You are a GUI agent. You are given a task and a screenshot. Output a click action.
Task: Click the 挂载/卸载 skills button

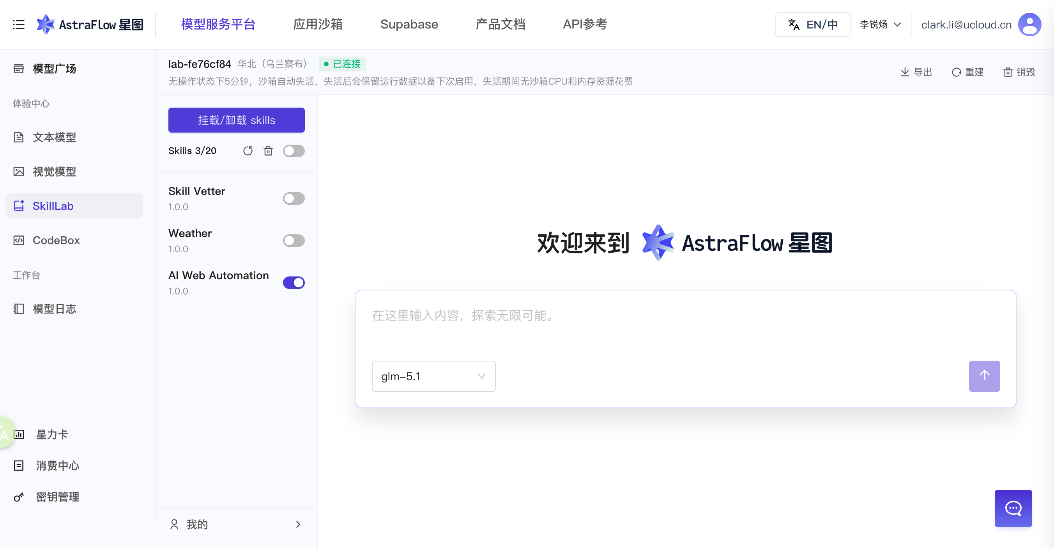(x=237, y=120)
